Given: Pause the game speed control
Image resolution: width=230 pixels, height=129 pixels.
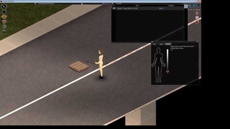Looking at the screenshot, I should (x=189, y=10).
